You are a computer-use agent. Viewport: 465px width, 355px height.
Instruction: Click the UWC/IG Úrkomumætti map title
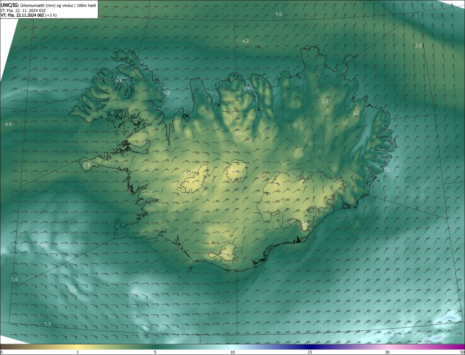tap(48, 5)
